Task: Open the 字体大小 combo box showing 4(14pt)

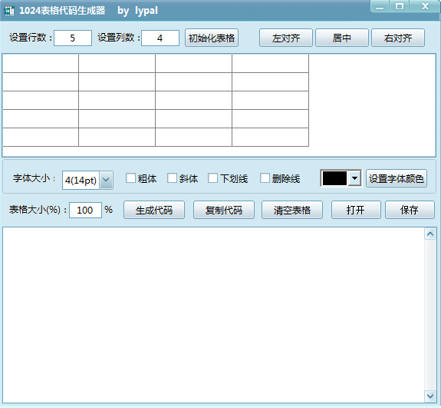Action: [87, 180]
